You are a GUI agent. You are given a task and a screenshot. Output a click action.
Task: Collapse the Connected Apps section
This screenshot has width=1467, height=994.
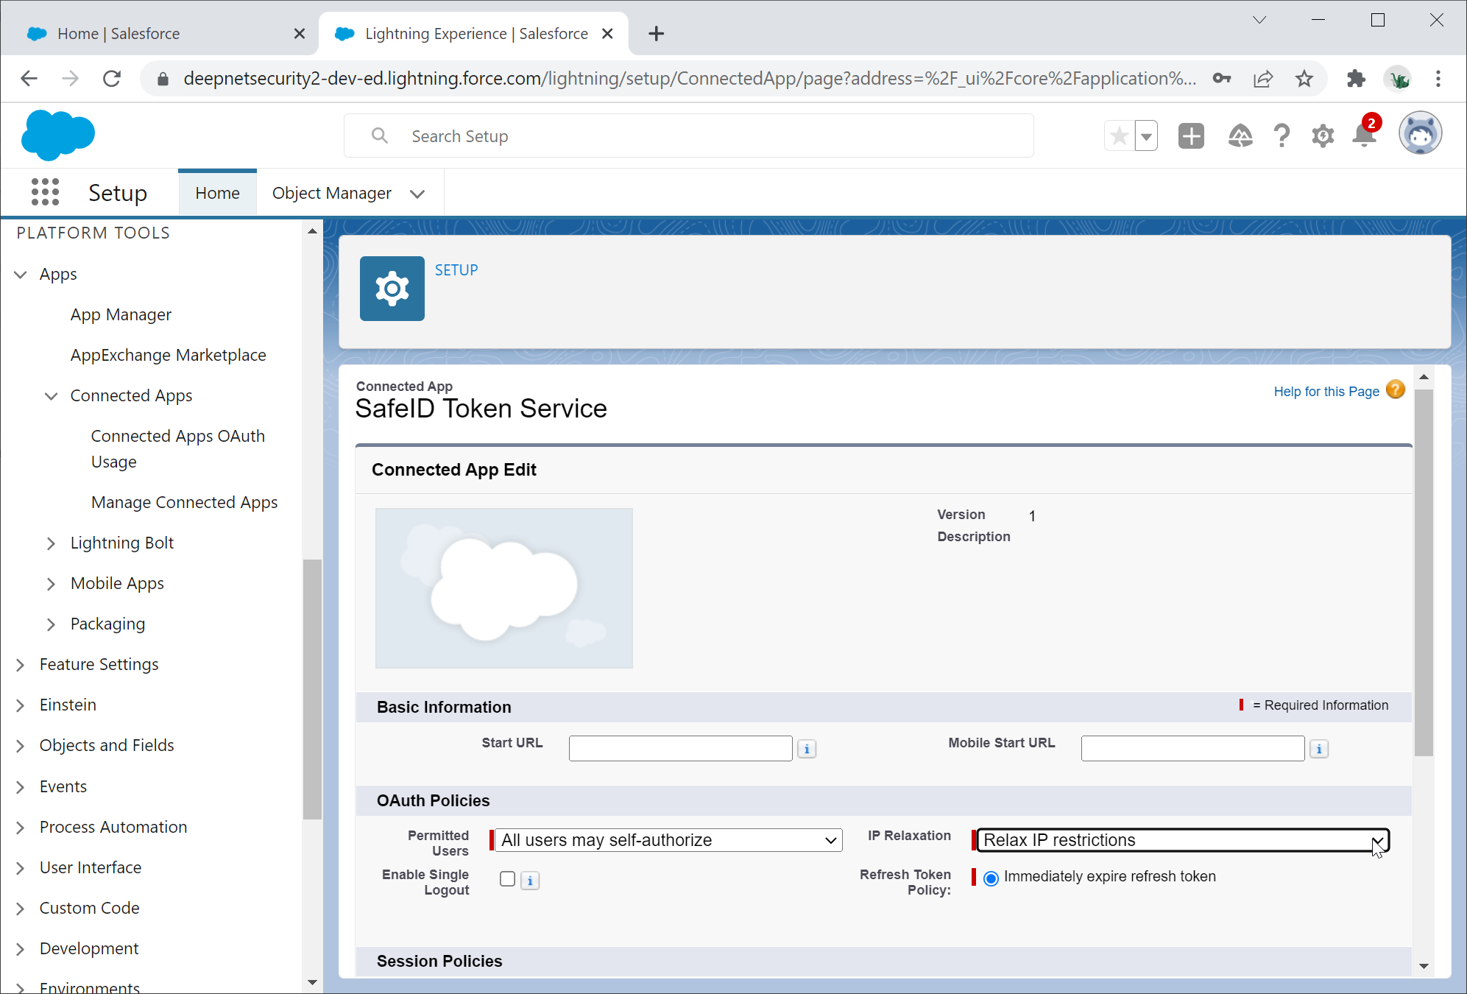coord(51,396)
